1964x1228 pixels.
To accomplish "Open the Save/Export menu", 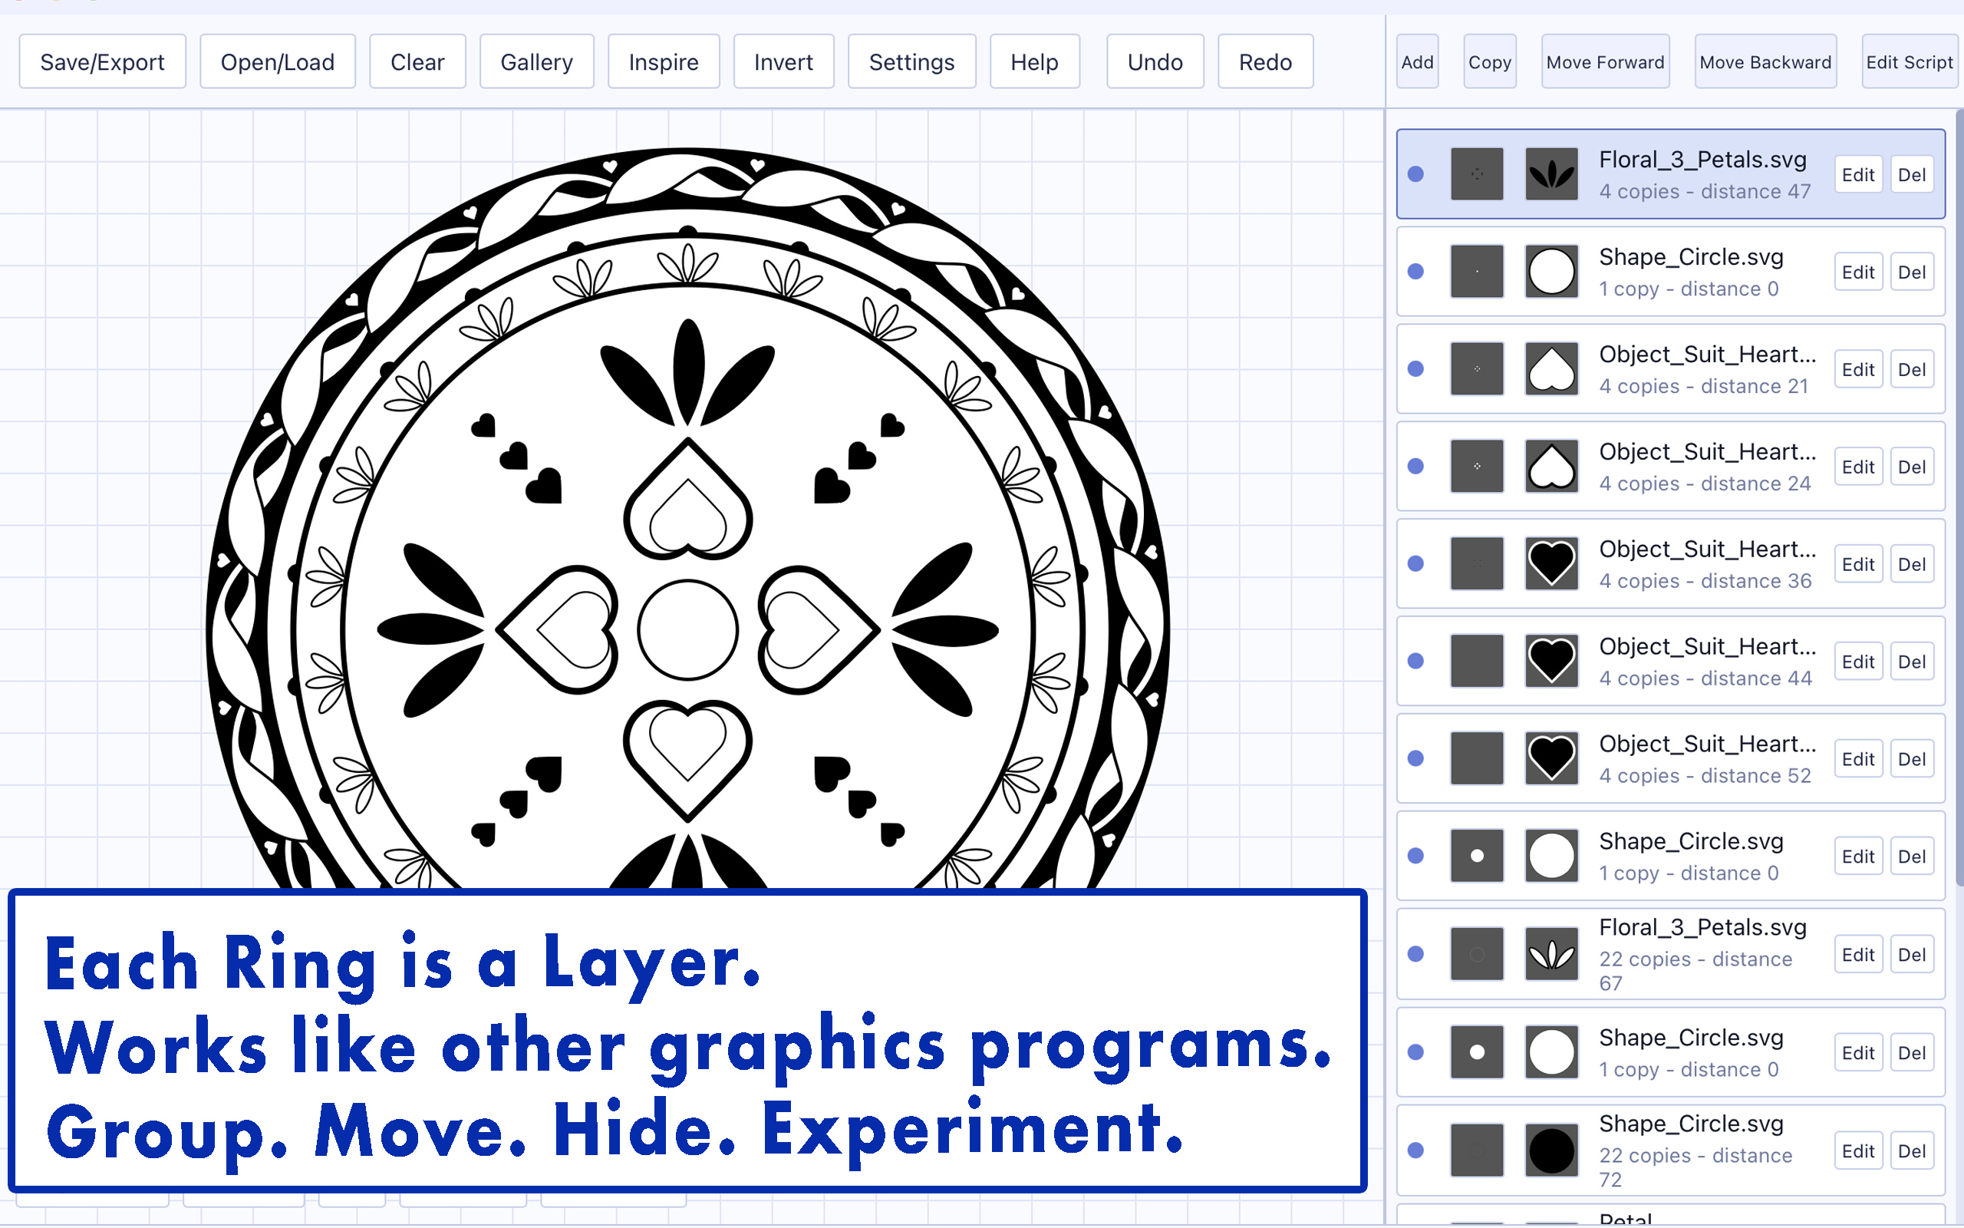I will pos(102,61).
